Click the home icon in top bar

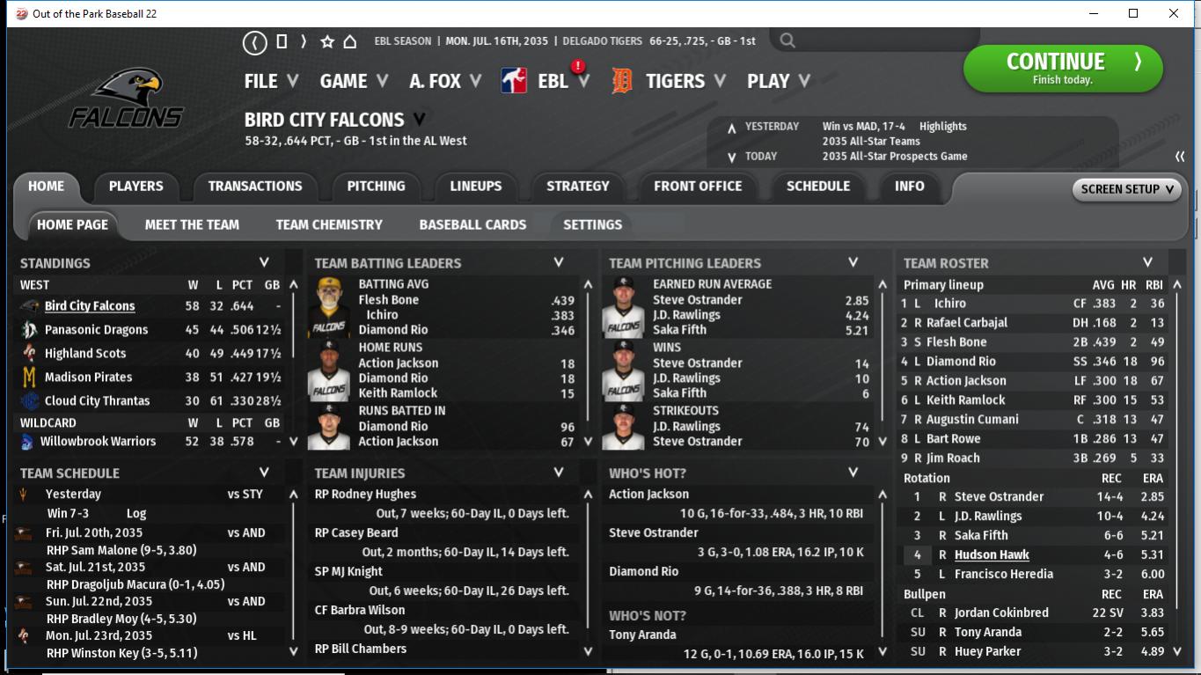pyautogui.click(x=349, y=41)
